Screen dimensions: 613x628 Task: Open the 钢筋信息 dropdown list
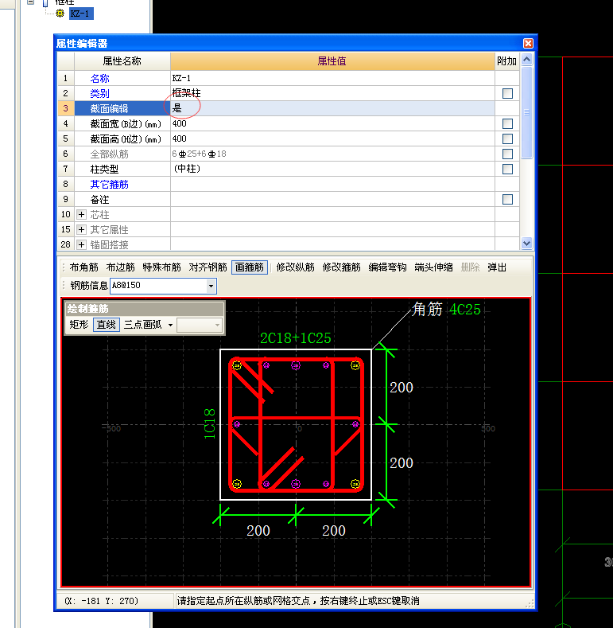point(211,286)
